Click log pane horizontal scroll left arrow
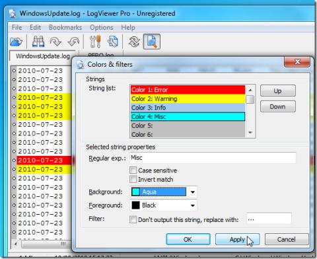The image size is (317, 259). point(16,244)
